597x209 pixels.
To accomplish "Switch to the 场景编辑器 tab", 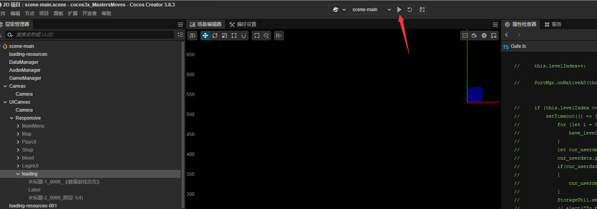I will tap(206, 24).
